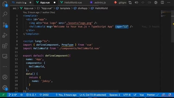Synchronize changes cloud icon in status bar
The height and width of the screenshot is (98, 174).
21,95
